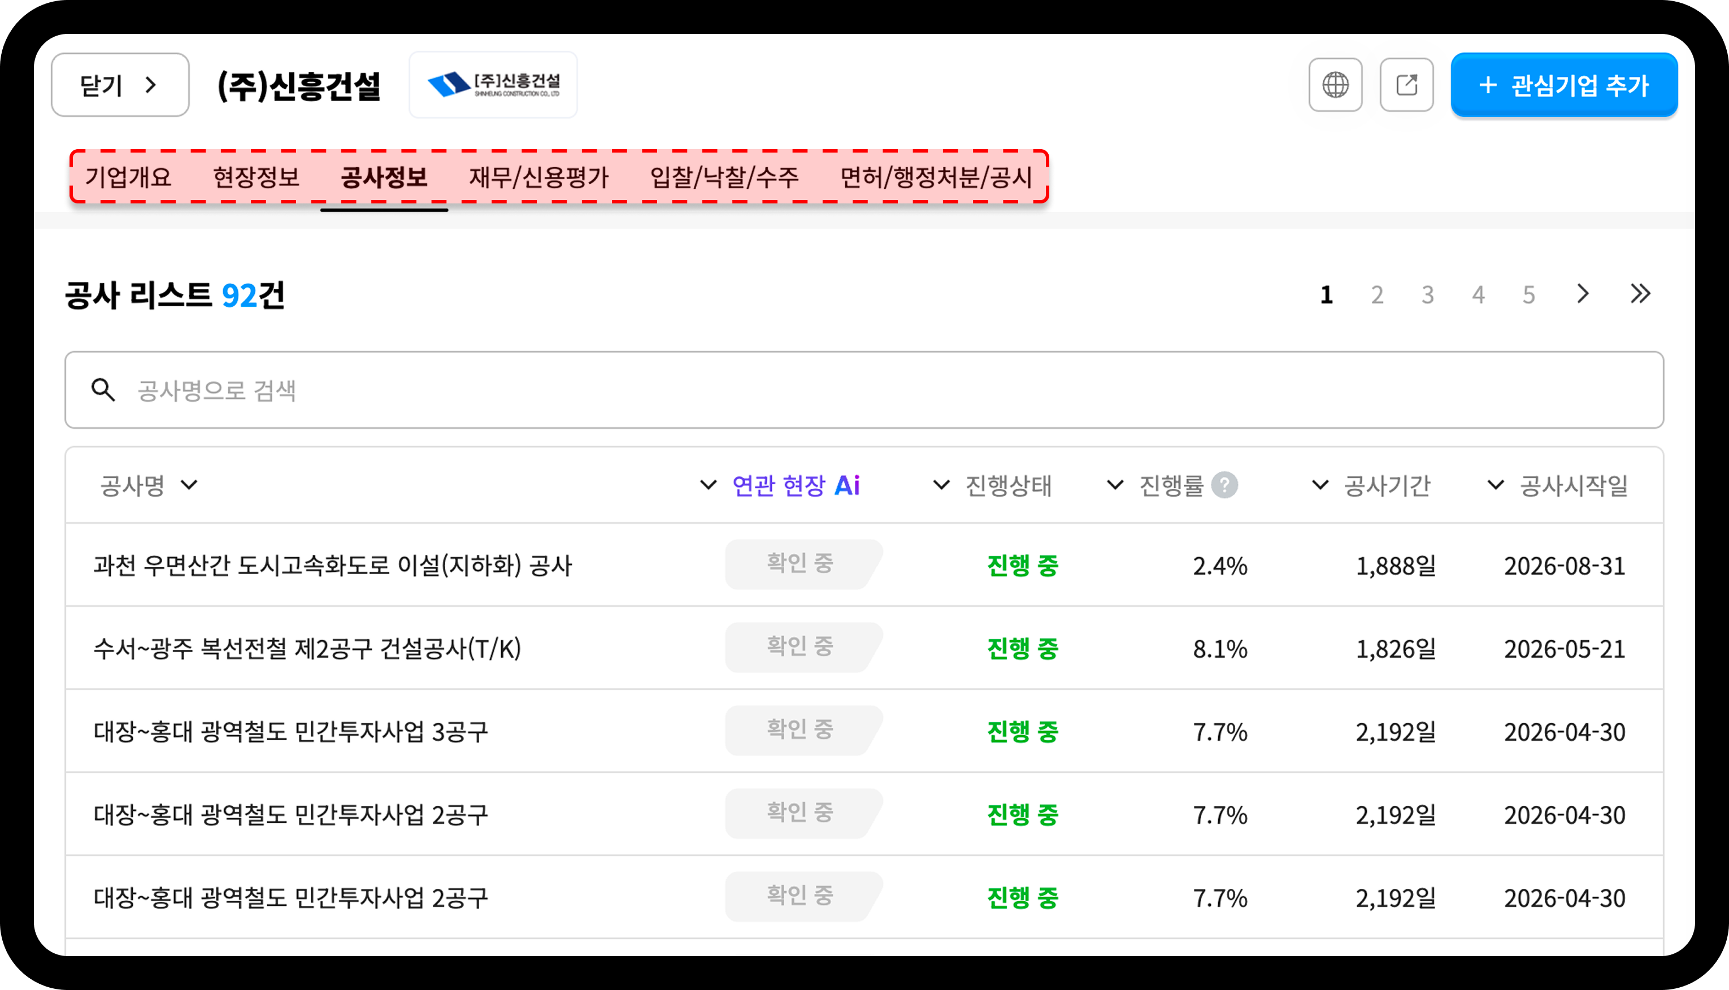Click 진행 중 status in 3공구 row

(x=1023, y=732)
